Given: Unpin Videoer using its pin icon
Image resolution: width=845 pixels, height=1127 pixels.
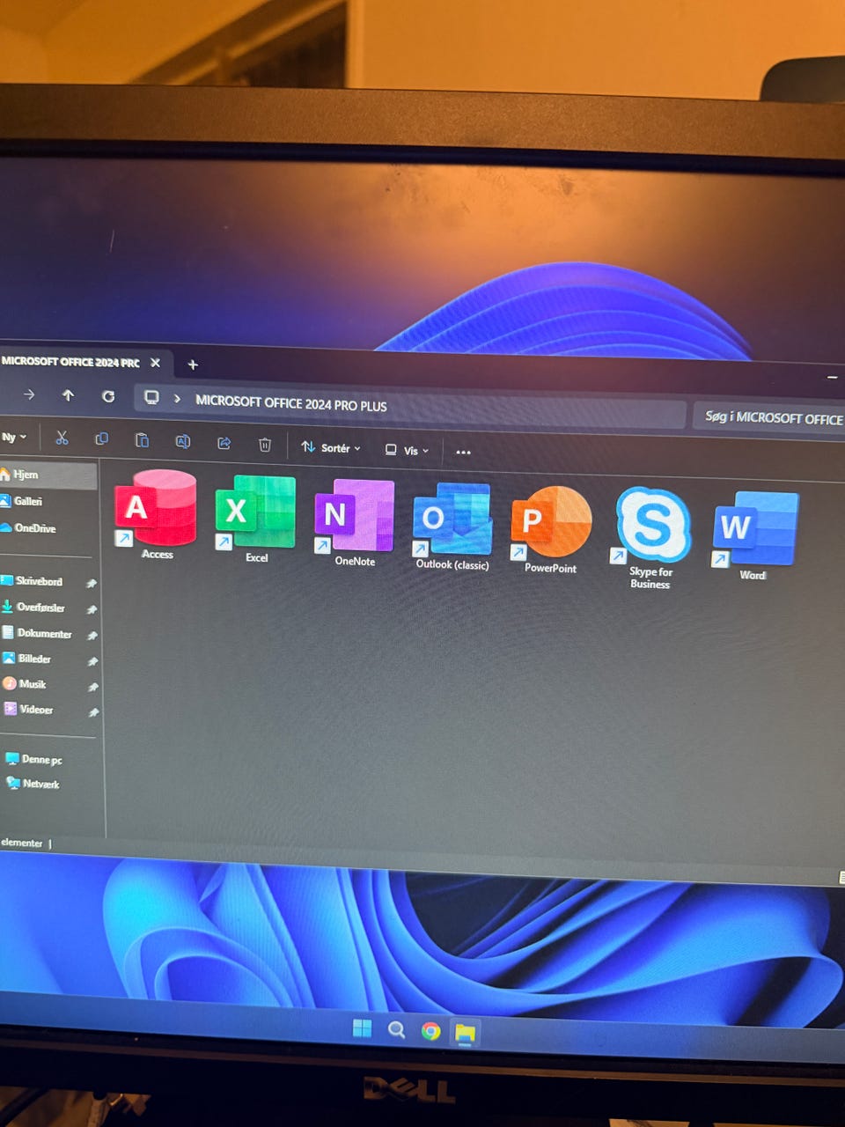Looking at the screenshot, I should [x=93, y=711].
